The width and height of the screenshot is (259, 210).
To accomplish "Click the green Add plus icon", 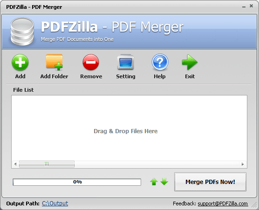I will coord(20,62).
